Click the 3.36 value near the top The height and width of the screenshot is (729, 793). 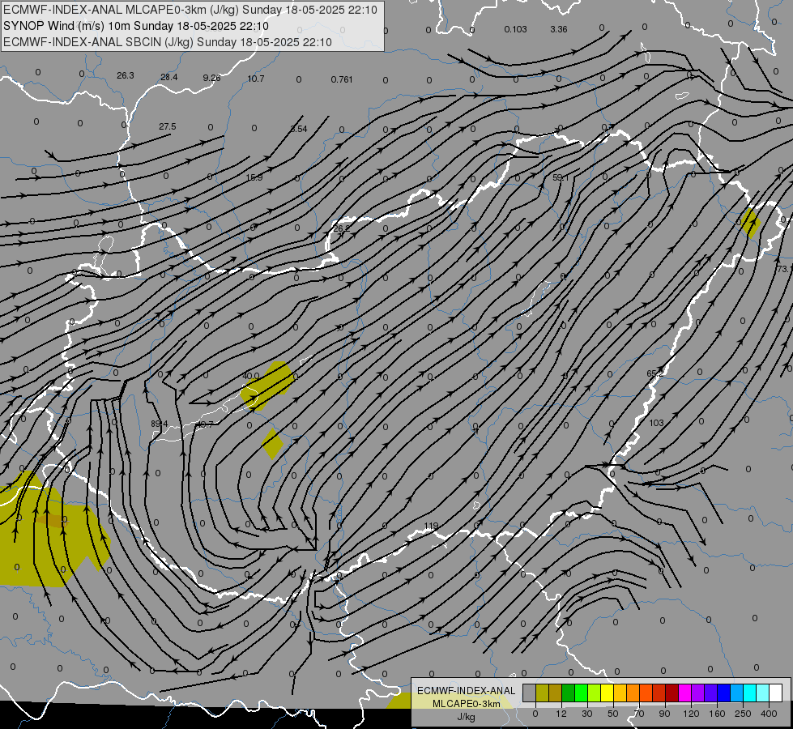tap(559, 29)
